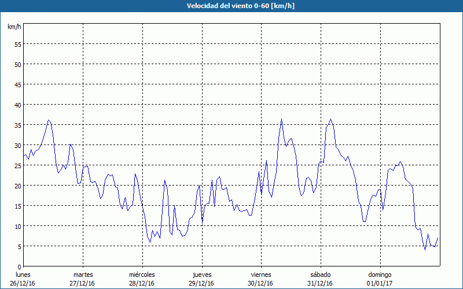Viewport: 463px width, 289px height.
Task: Click the 10 tick label on the y-axis
Action: click(x=17, y=226)
